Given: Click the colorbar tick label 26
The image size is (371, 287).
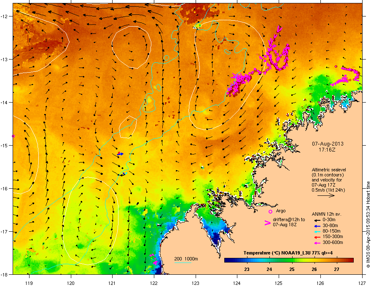Looking at the screenshot, I should (314, 269).
